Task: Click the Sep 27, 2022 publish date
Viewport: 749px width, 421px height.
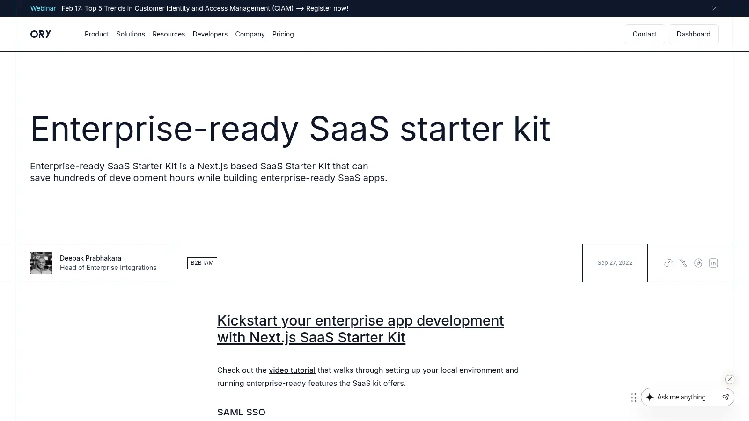Action: pyautogui.click(x=615, y=263)
